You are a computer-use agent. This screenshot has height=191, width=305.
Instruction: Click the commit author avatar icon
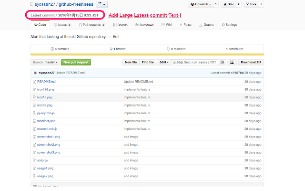click(x=35, y=73)
